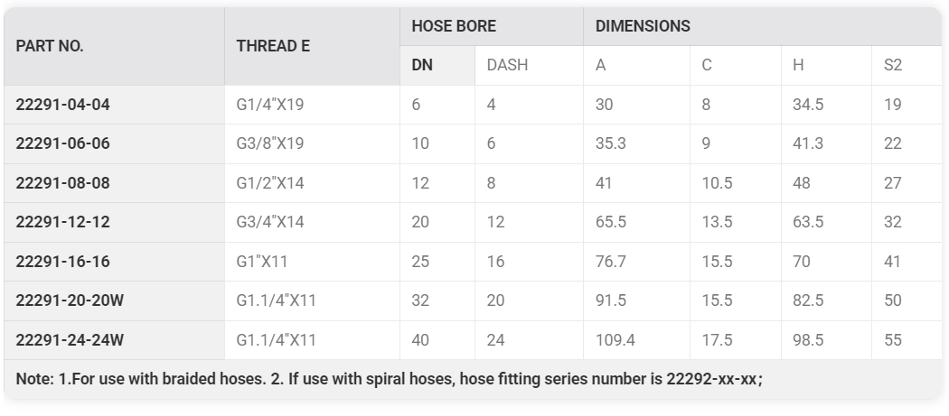Click the DIMENSIONS group header

[643, 26]
